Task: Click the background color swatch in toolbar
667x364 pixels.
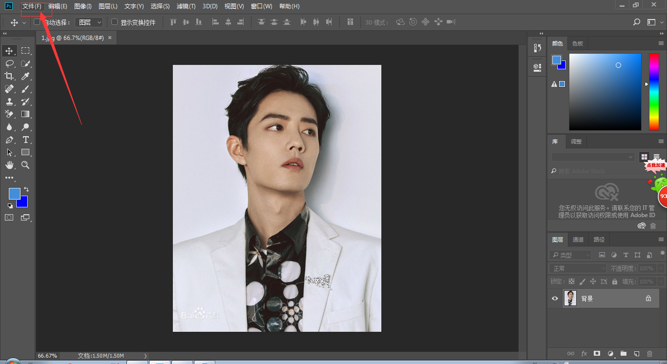Action: (24, 203)
